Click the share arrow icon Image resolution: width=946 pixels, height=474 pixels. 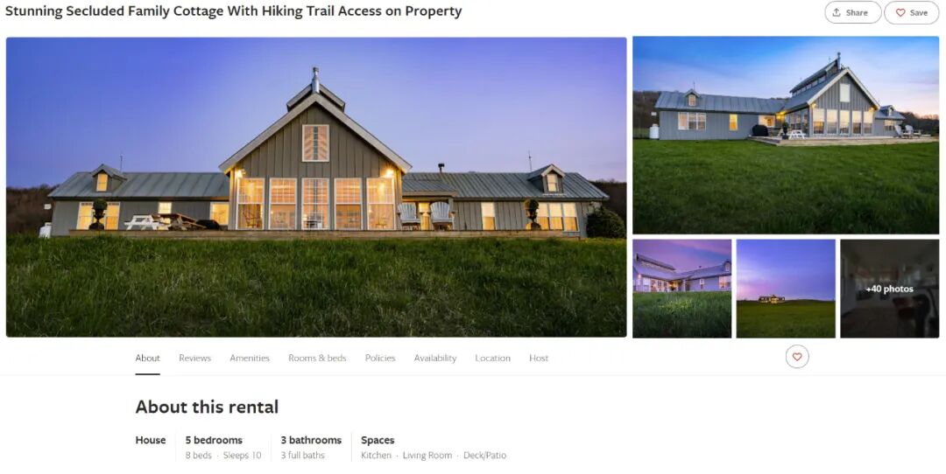[x=837, y=12]
